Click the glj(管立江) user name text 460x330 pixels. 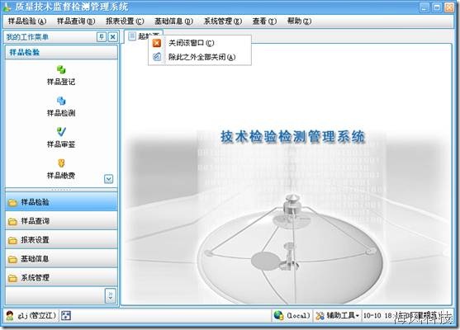36,316
